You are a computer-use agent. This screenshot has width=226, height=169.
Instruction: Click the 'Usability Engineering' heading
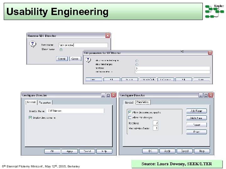57,12
